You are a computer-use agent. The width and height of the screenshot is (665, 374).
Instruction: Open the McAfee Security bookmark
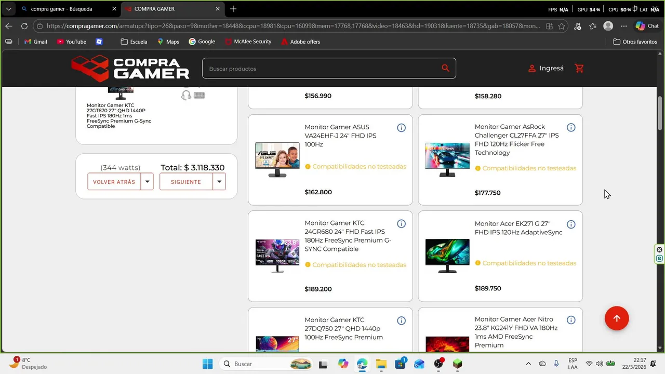[x=248, y=42]
